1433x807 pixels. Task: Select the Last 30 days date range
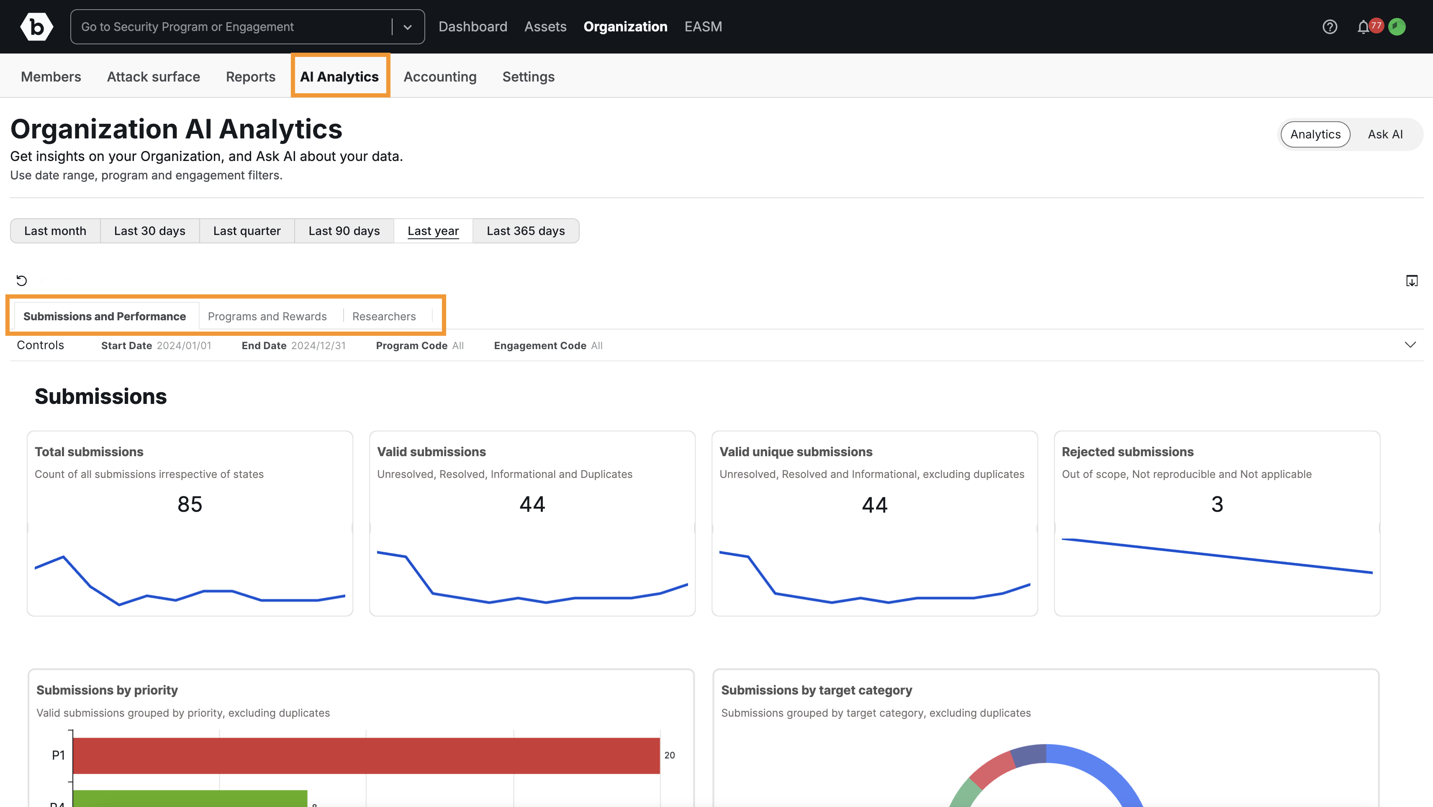pyautogui.click(x=149, y=231)
